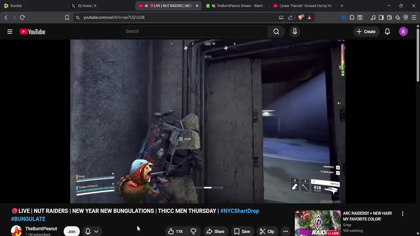Click the blue circular extension icon
This screenshot has height=236, width=420.
click(x=344, y=17)
